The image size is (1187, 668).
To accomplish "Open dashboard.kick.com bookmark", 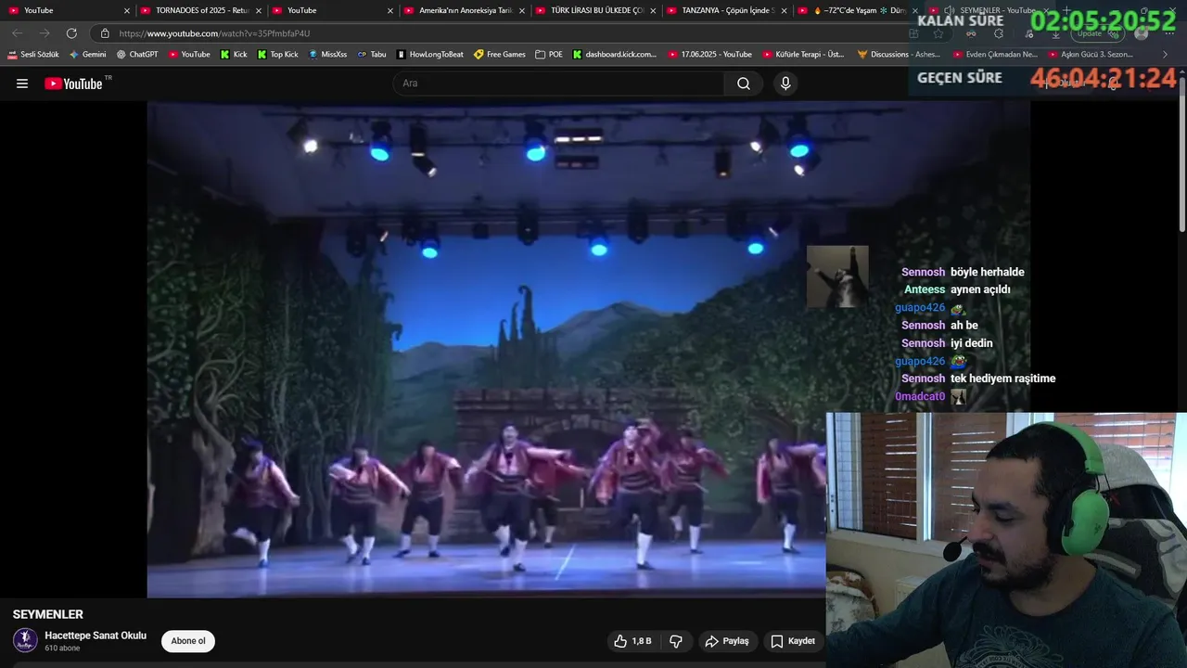I will point(615,55).
